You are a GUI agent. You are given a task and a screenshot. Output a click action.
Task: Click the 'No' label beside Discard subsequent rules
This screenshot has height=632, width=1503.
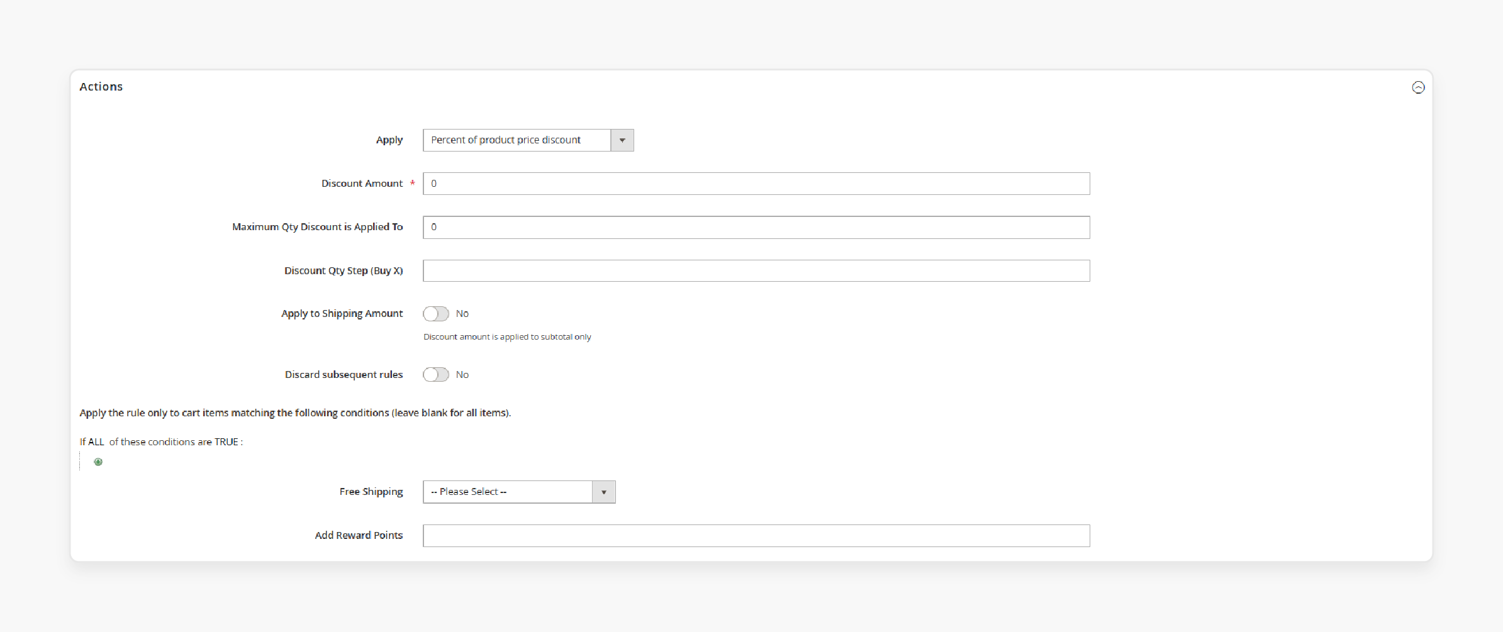[463, 374]
